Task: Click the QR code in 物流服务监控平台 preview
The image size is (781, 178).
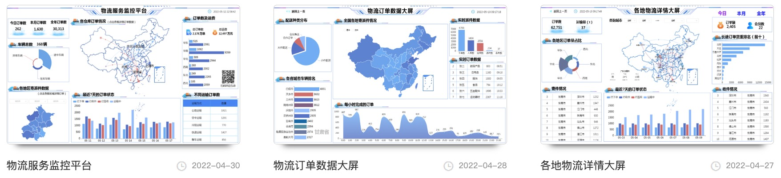Action: (x=228, y=77)
